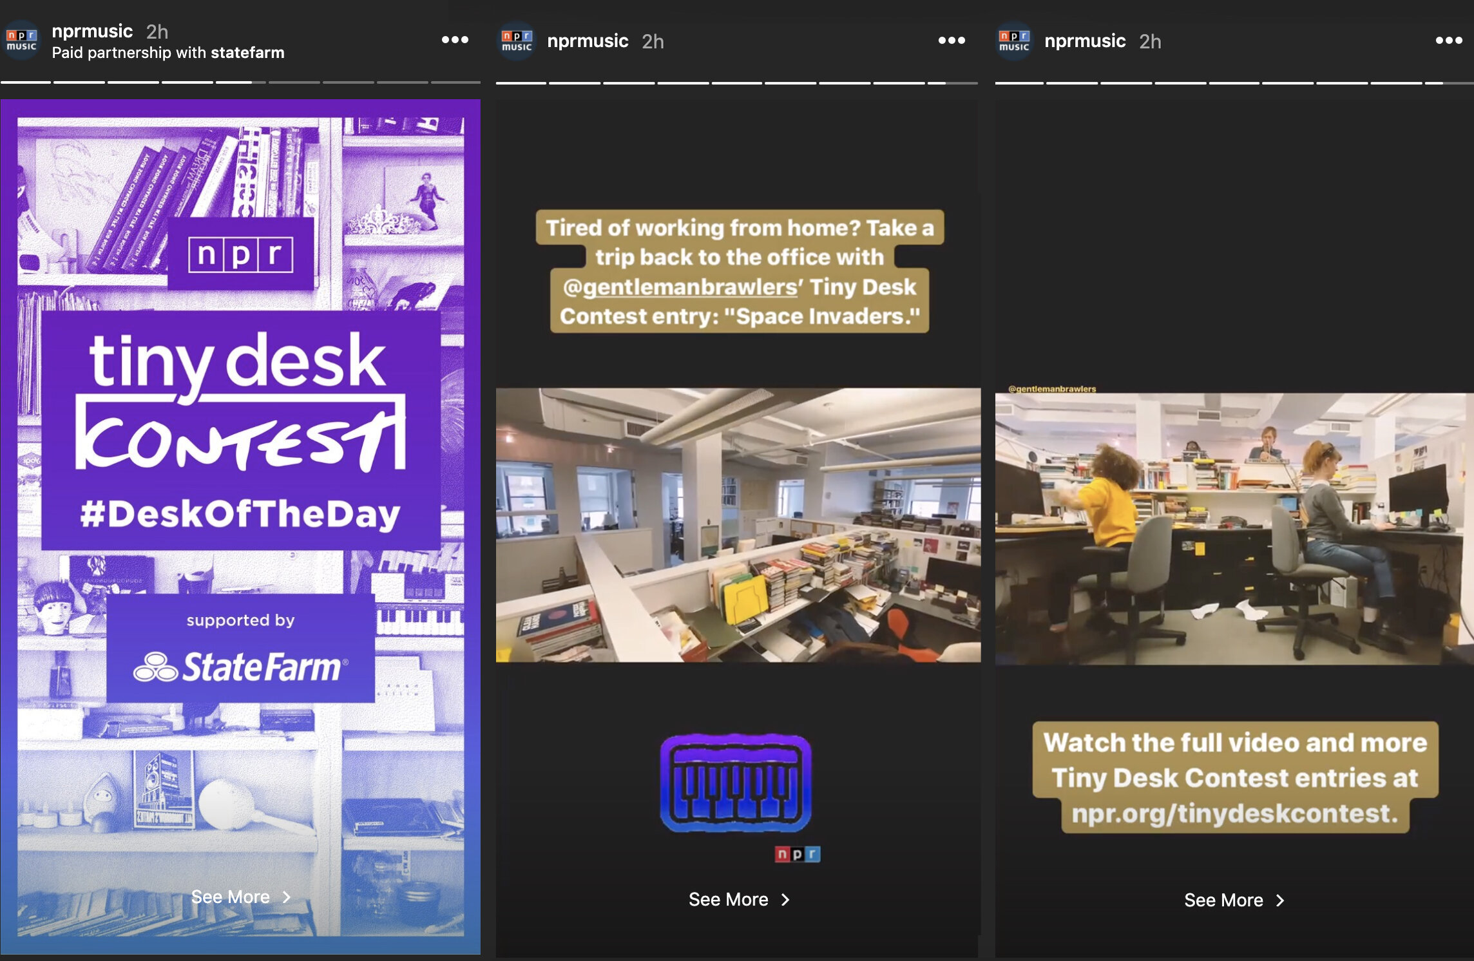The height and width of the screenshot is (961, 1474).
Task: Open three-dot menu on third story
Action: click(1449, 41)
